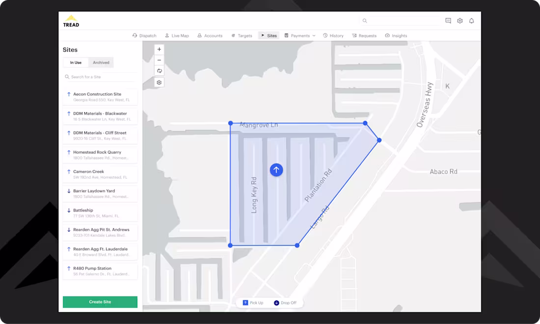The image size is (540, 324).
Task: Click the down-arrow icon beside Barrier Laydown Yard
Action: coord(69,191)
